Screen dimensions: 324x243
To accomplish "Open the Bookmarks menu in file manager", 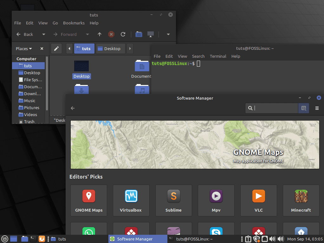I will [x=74, y=23].
